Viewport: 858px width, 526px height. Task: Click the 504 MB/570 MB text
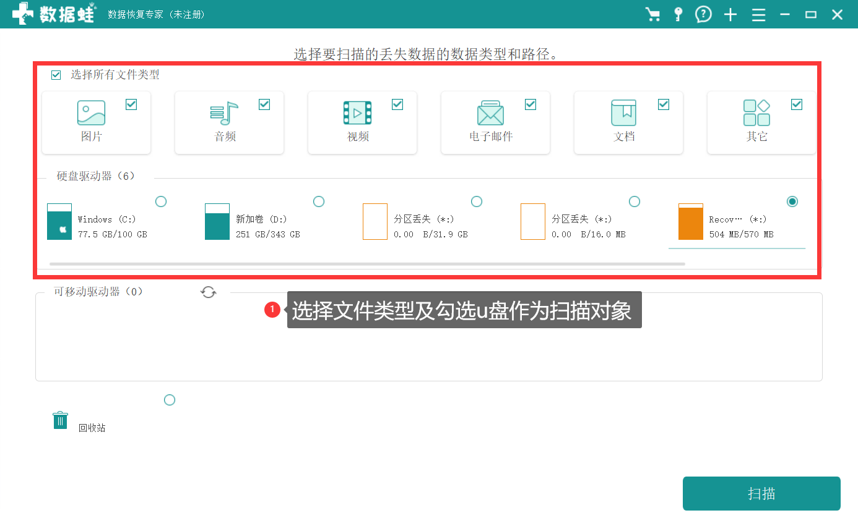point(742,234)
